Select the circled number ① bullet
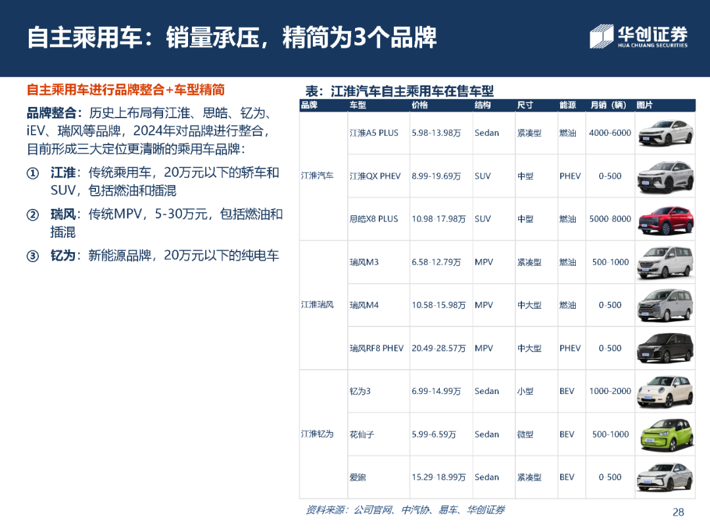Screen dimensions: 710x532 pyautogui.click(x=33, y=173)
